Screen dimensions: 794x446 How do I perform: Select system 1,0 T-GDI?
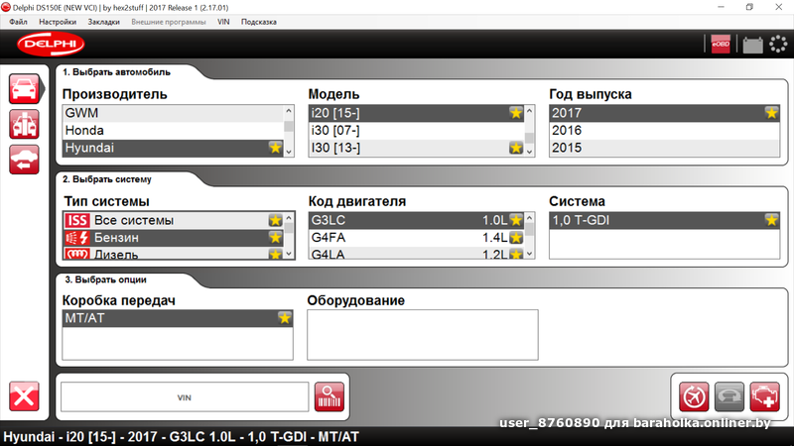(664, 220)
